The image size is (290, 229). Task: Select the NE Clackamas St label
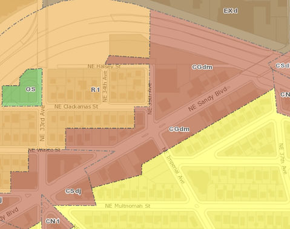pos(76,106)
